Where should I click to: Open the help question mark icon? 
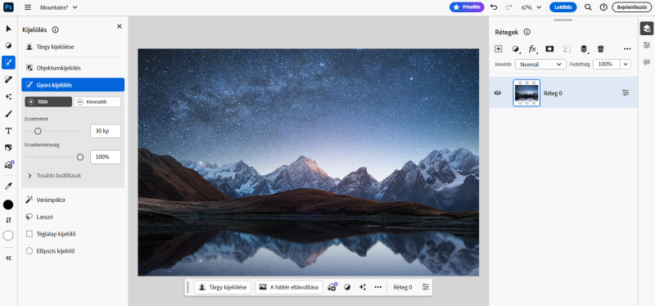[603, 7]
